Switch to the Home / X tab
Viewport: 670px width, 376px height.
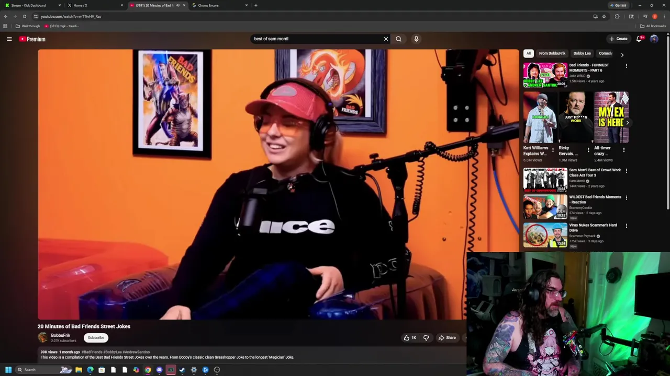(94, 5)
